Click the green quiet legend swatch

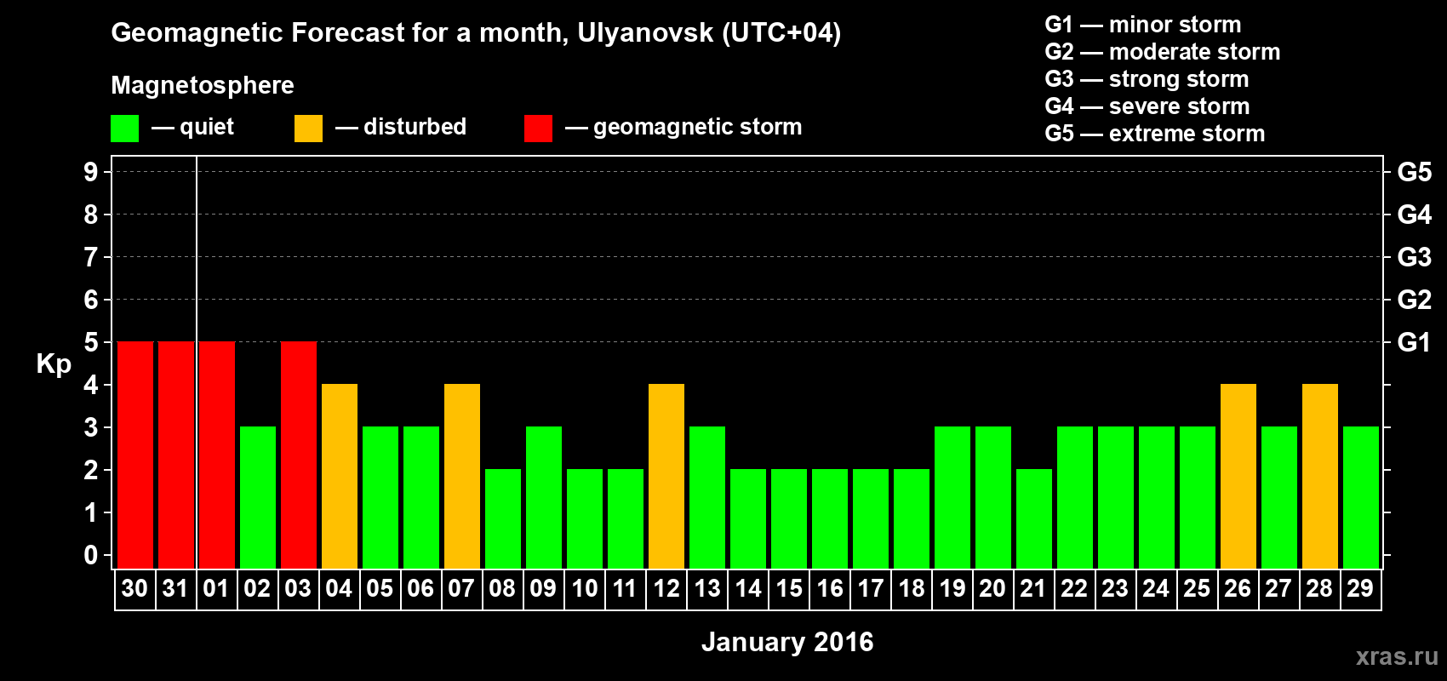point(124,129)
